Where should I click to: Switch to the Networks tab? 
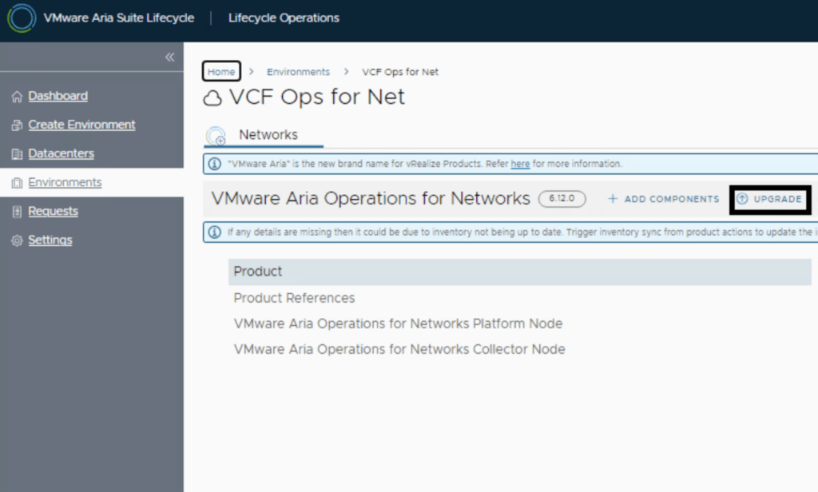pyautogui.click(x=268, y=135)
